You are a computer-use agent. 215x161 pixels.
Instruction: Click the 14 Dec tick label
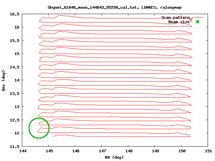[17, 80]
